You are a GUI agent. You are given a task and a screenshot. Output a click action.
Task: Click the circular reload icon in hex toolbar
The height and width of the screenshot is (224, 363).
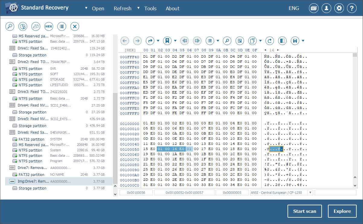[270, 40]
